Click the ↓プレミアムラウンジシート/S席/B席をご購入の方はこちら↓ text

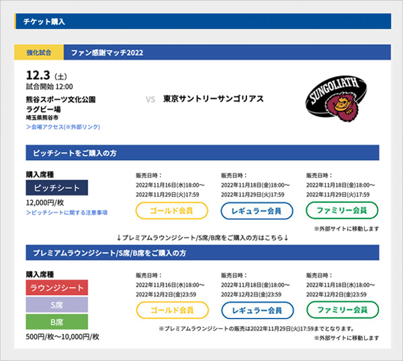[x=203, y=237]
